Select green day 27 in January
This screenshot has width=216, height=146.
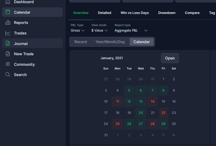[141, 124]
